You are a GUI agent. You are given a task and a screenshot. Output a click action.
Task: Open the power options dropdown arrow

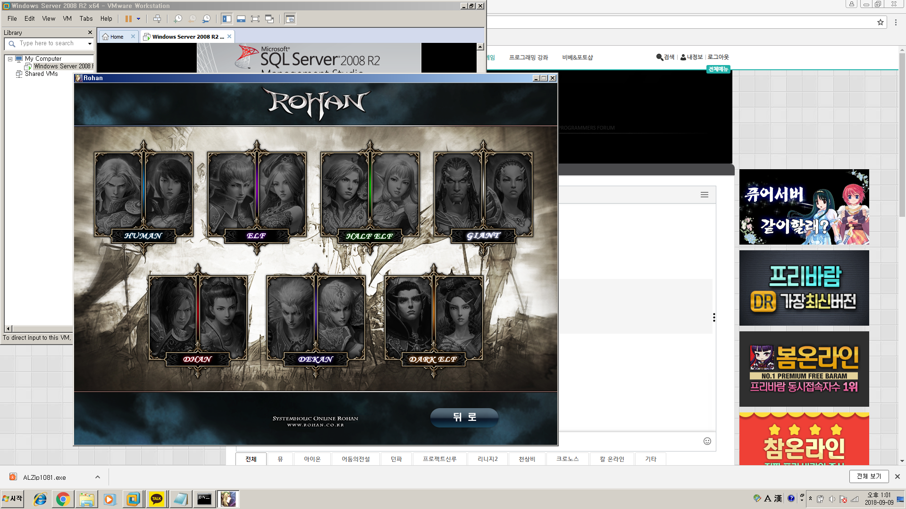pos(138,19)
